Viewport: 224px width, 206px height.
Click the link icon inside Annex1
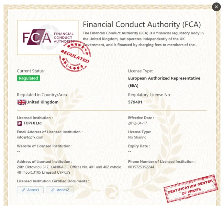[x=23, y=190]
